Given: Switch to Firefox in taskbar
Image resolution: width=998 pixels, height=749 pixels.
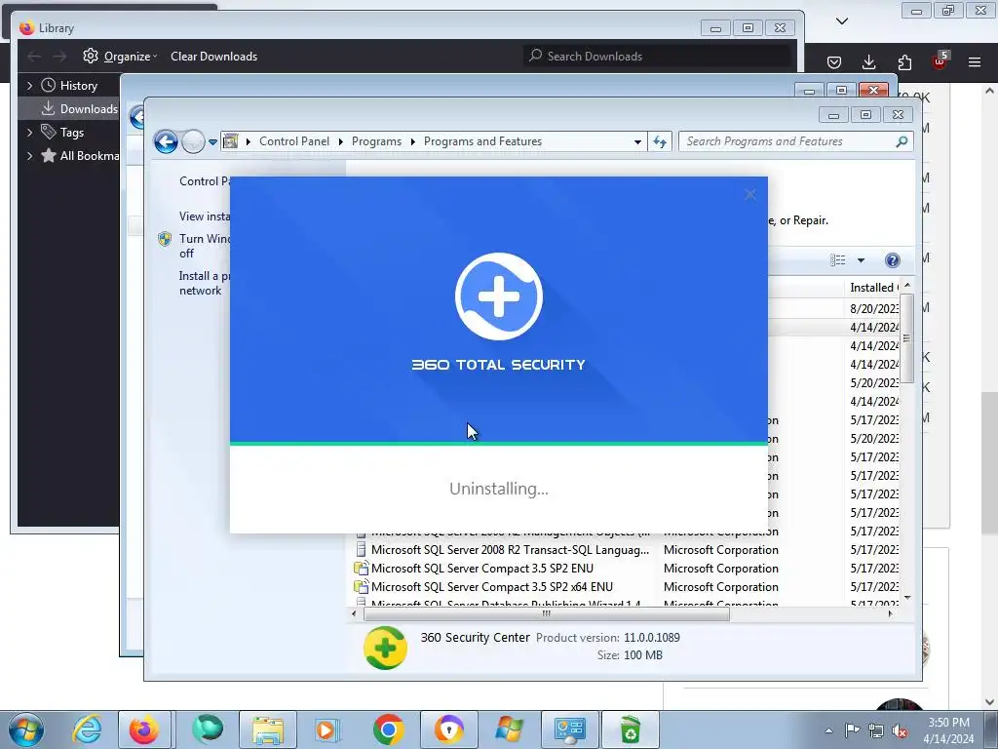Looking at the screenshot, I should click(144, 729).
